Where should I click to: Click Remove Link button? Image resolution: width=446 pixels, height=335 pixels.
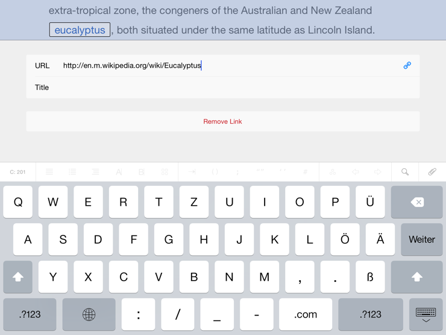[x=222, y=121]
